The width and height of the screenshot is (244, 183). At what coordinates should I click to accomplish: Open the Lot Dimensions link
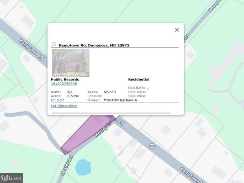tap(64, 106)
